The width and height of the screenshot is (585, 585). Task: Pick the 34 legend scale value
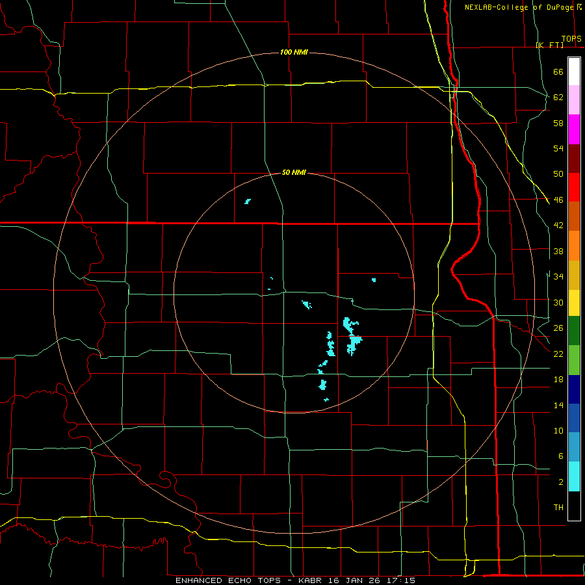558,277
